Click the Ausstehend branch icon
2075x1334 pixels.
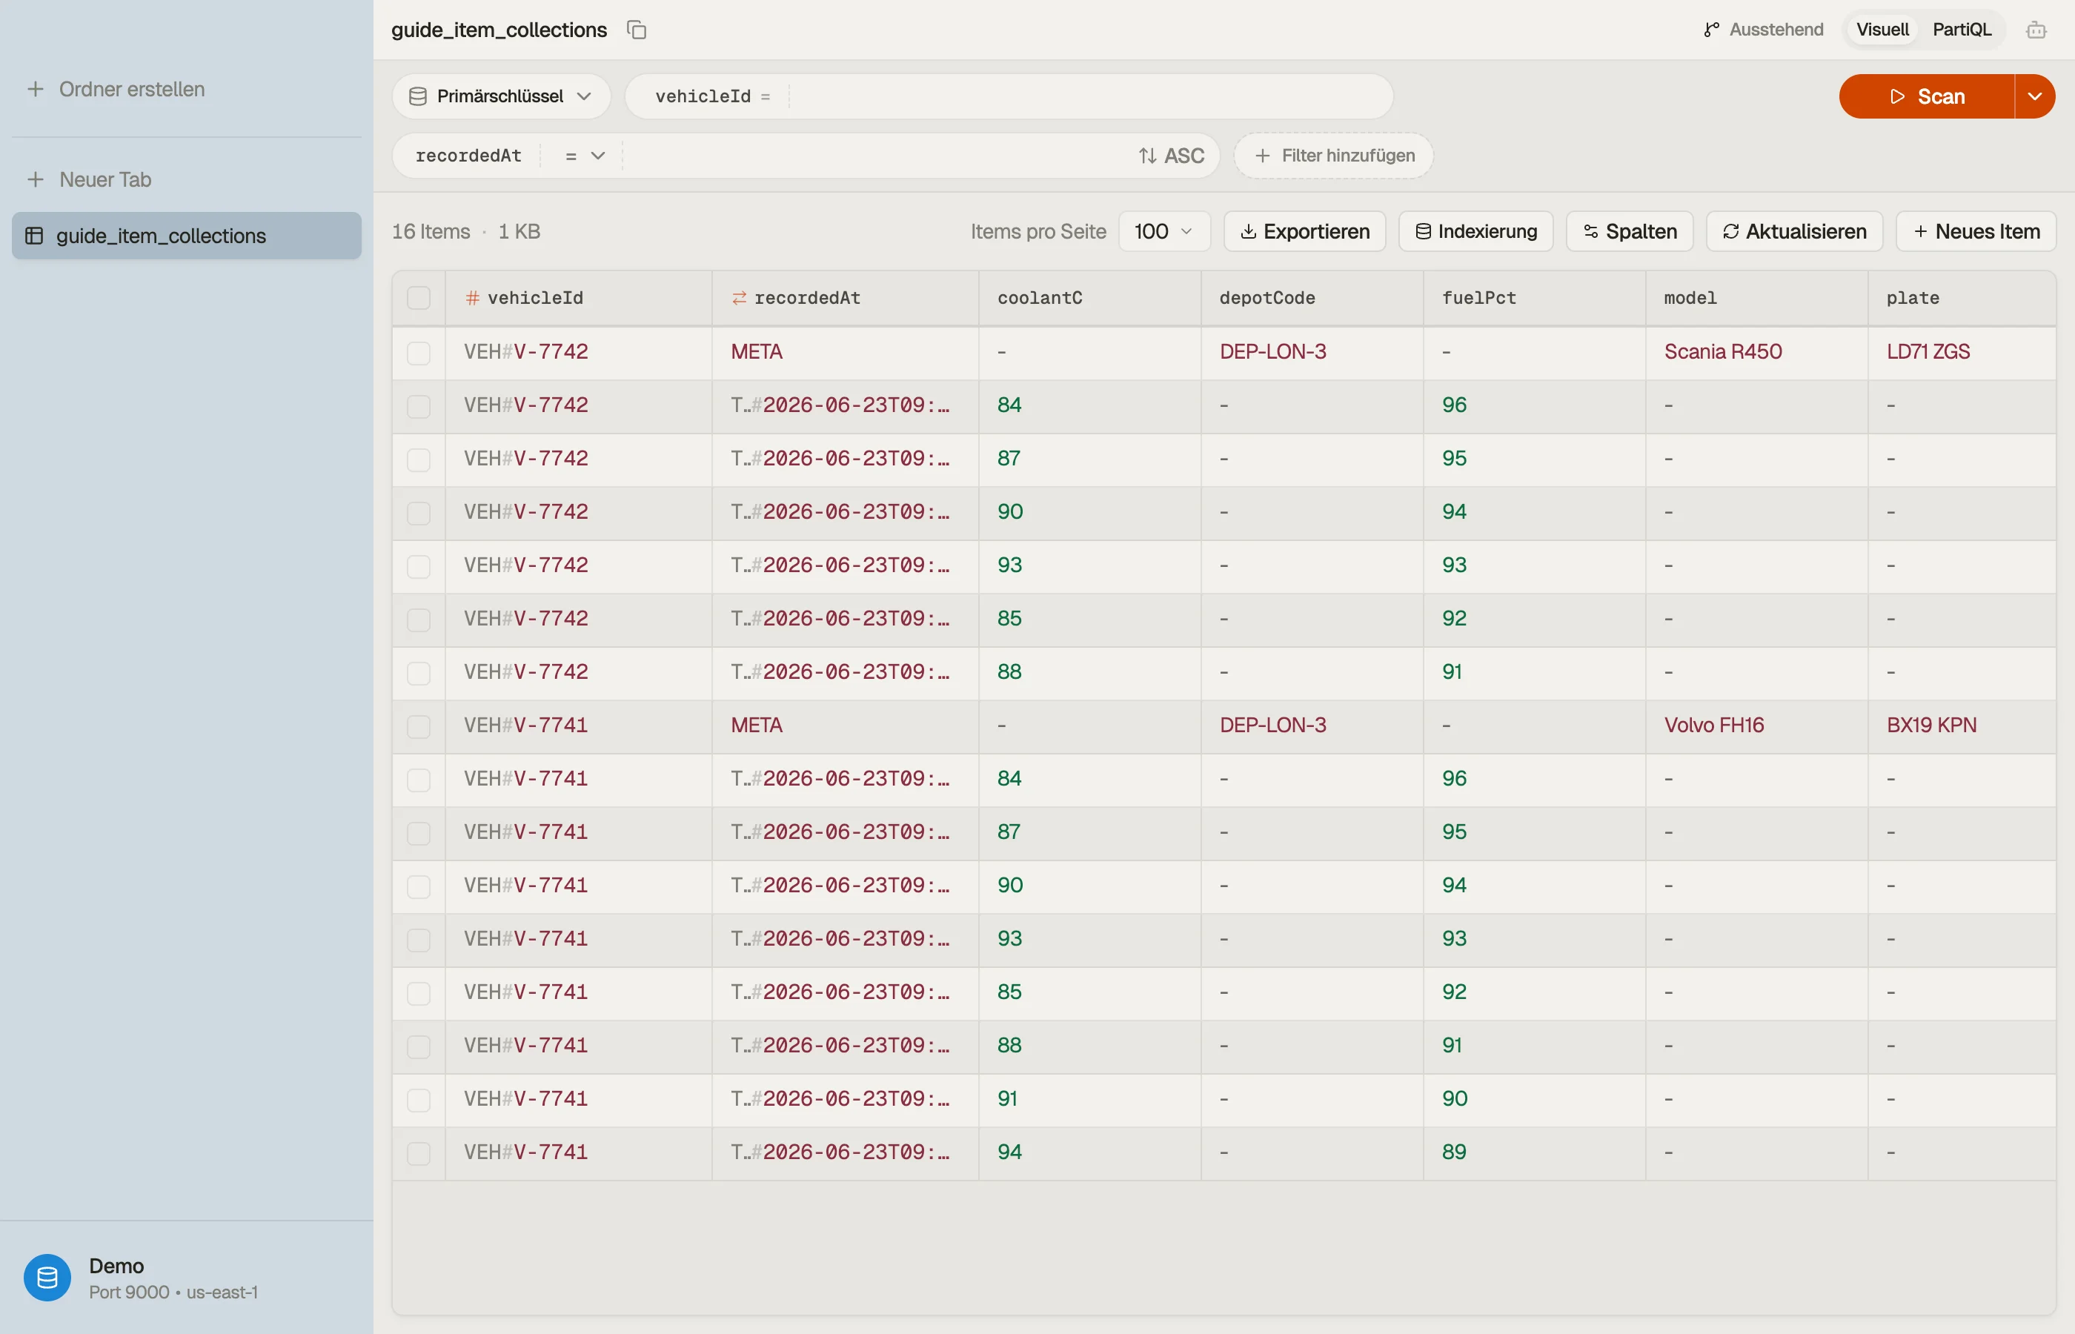1711,30
